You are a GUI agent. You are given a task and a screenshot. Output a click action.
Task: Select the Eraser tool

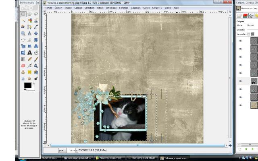point(23,66)
